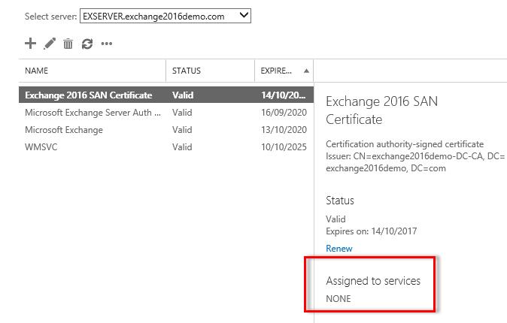The height and width of the screenshot is (323, 507).
Task: Select the Exchange 2016 SAN Certificate row
Action: click(166, 95)
